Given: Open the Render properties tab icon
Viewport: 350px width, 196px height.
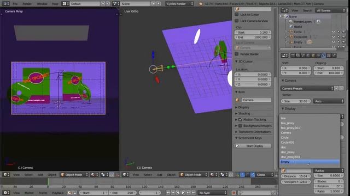Looking at the screenshot, I should [x=293, y=56].
